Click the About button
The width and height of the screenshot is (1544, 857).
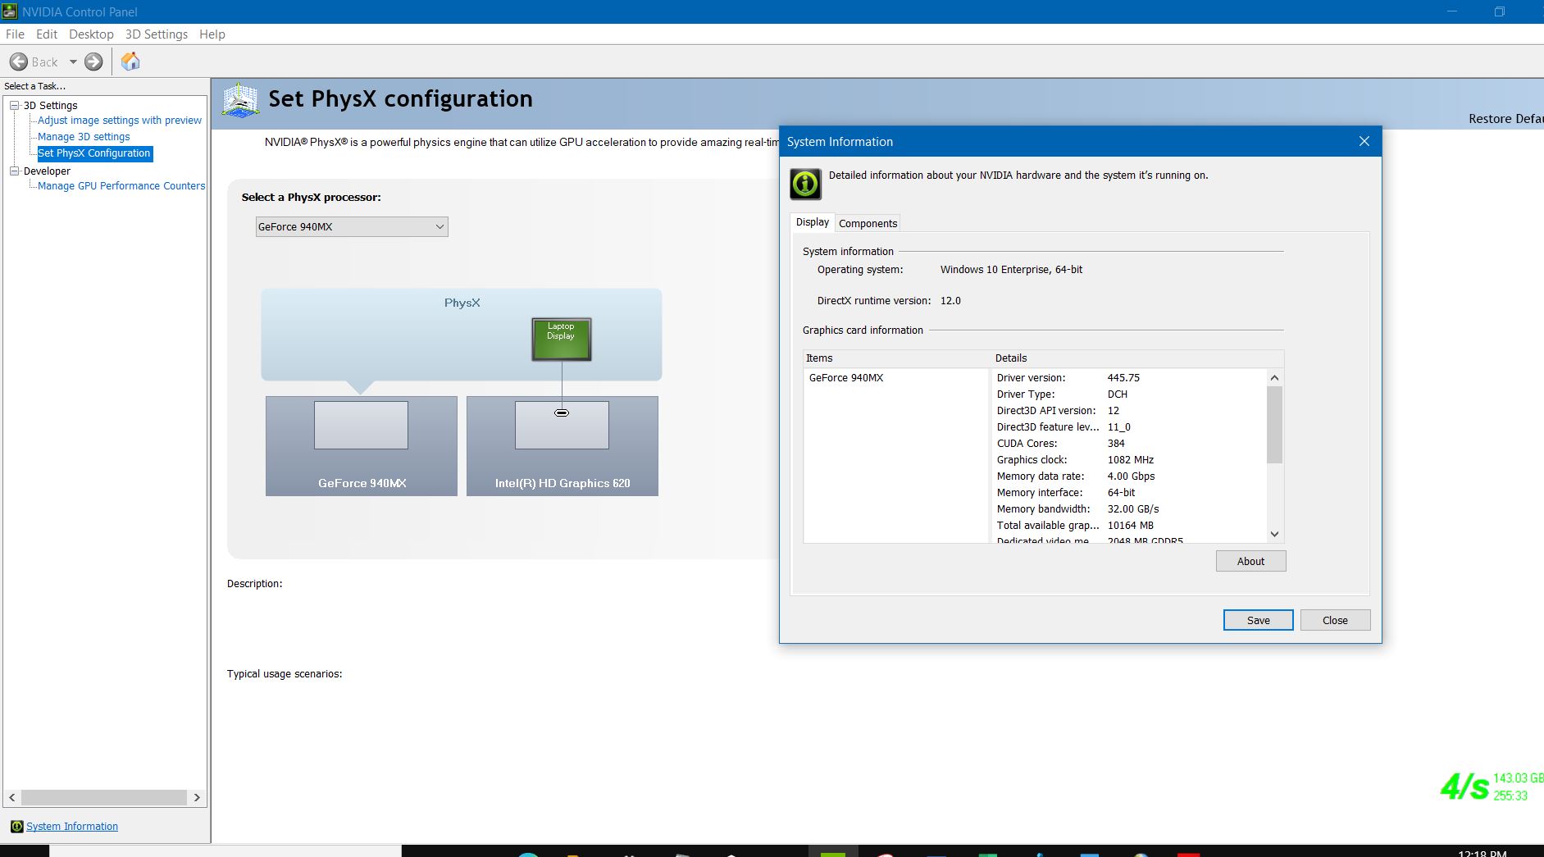[x=1250, y=561]
